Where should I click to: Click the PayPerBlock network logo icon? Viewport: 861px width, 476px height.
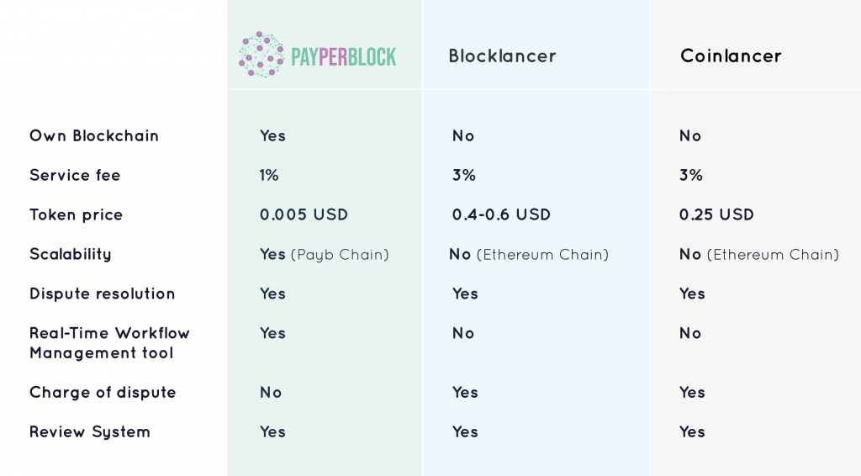(261, 56)
